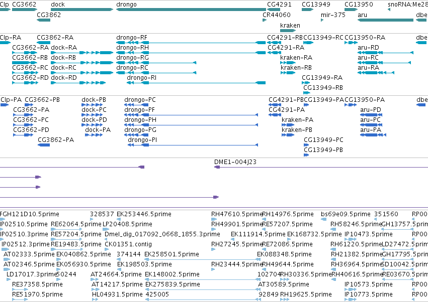Select the CG13949 gene label
428x302 pixels.
coord(316,5)
